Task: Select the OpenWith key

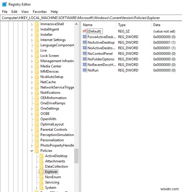Action: click(48, 119)
